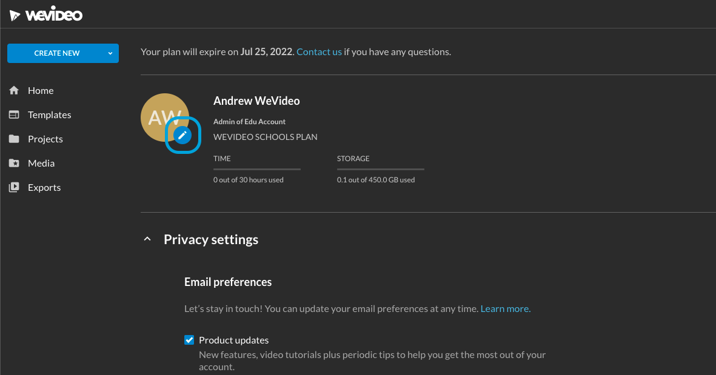
Task: Click the Home house icon in sidebar
Action: 14,90
